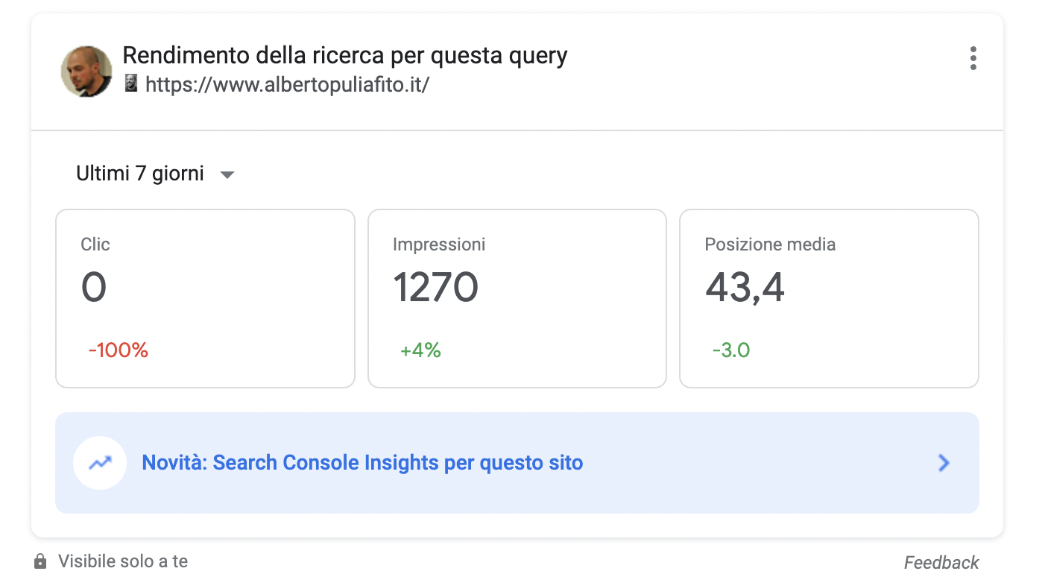Viewport: 1045px width, 574px height.
Task: Click the small favicon beside the site URL
Action: tap(131, 83)
